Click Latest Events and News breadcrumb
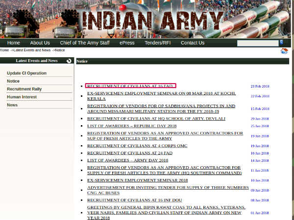The width and height of the screenshot is (294, 220). 32,50
